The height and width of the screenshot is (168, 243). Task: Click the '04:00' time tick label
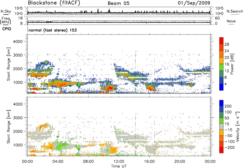click(58, 162)
